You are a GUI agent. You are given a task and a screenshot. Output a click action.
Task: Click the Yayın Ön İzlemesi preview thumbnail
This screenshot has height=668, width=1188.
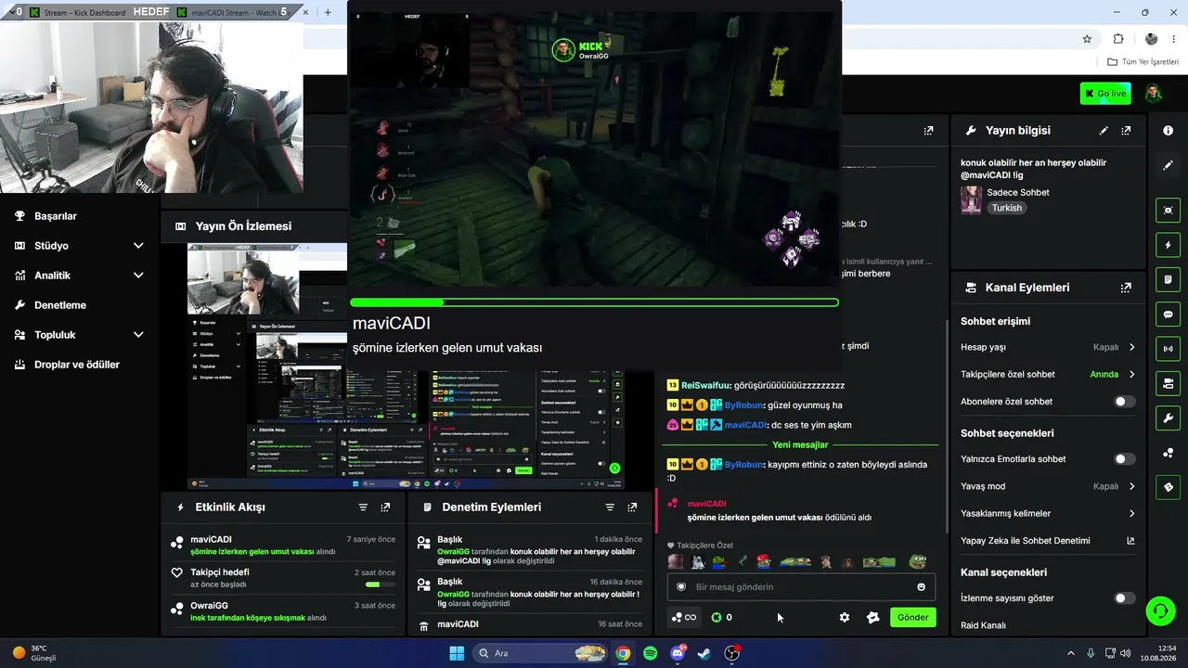point(406,366)
